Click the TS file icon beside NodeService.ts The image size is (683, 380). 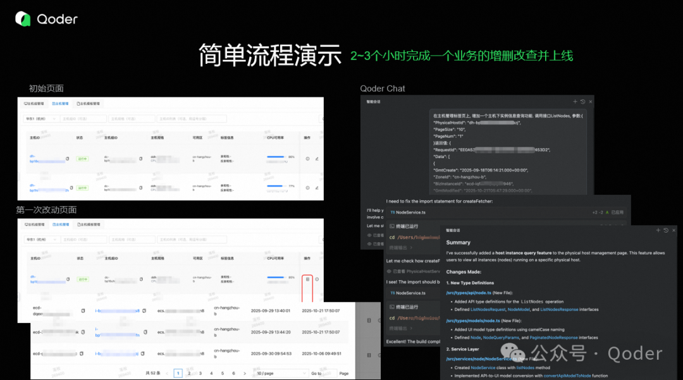point(393,212)
